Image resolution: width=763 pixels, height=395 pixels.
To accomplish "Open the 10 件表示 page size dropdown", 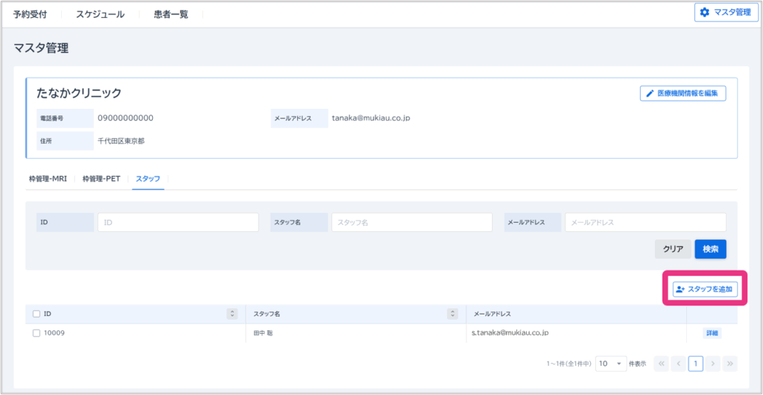I will tap(610, 364).
